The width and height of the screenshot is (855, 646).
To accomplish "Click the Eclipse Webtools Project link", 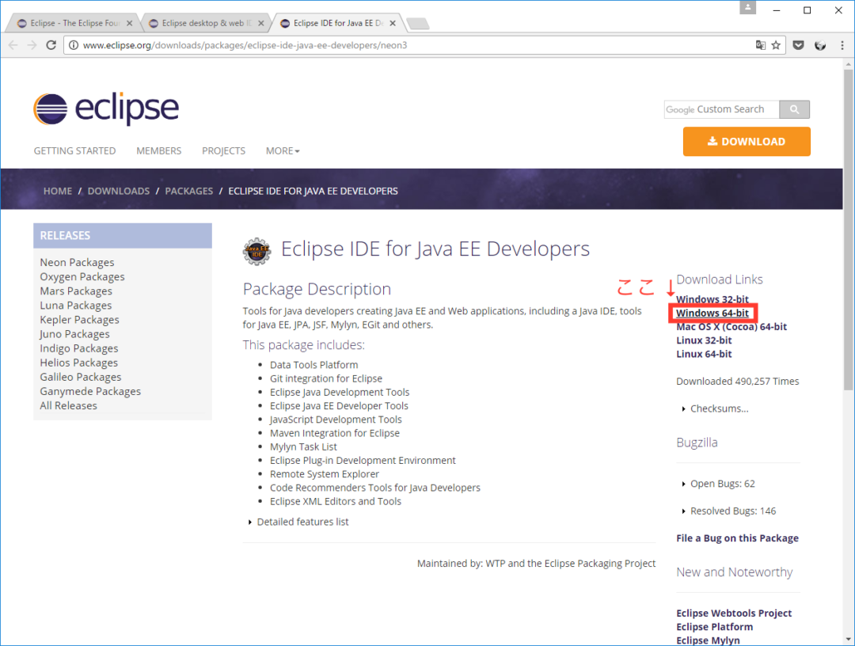I will point(734,614).
